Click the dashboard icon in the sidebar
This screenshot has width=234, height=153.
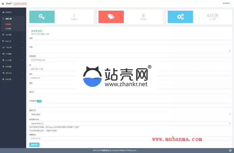3,12
